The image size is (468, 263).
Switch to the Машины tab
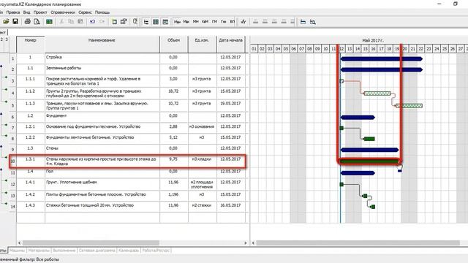(x=17, y=251)
